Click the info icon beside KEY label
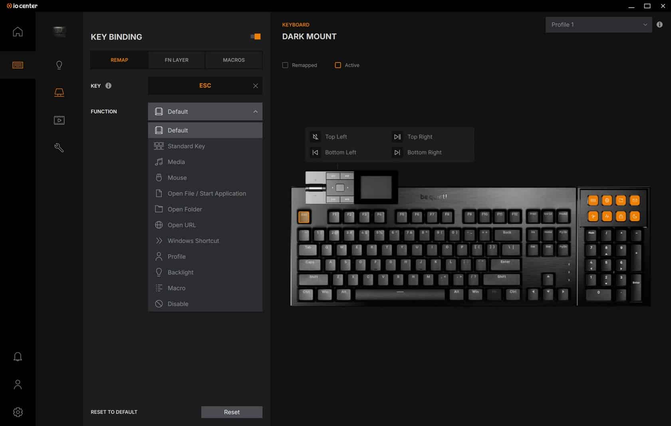 coord(108,86)
